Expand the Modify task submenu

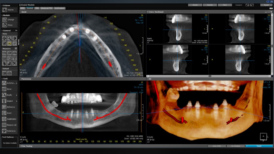(x=17, y=95)
